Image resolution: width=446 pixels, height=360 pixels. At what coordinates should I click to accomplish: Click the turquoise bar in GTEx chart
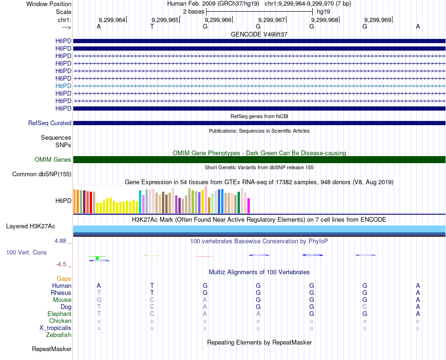(x=140, y=202)
